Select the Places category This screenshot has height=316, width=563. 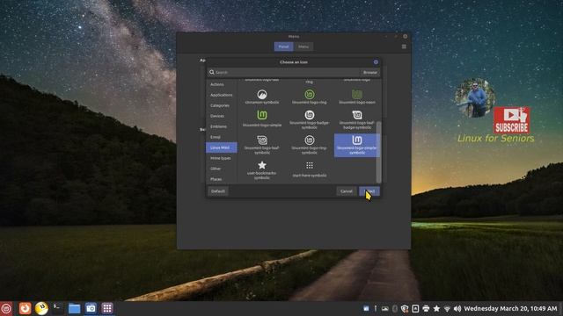[221, 179]
